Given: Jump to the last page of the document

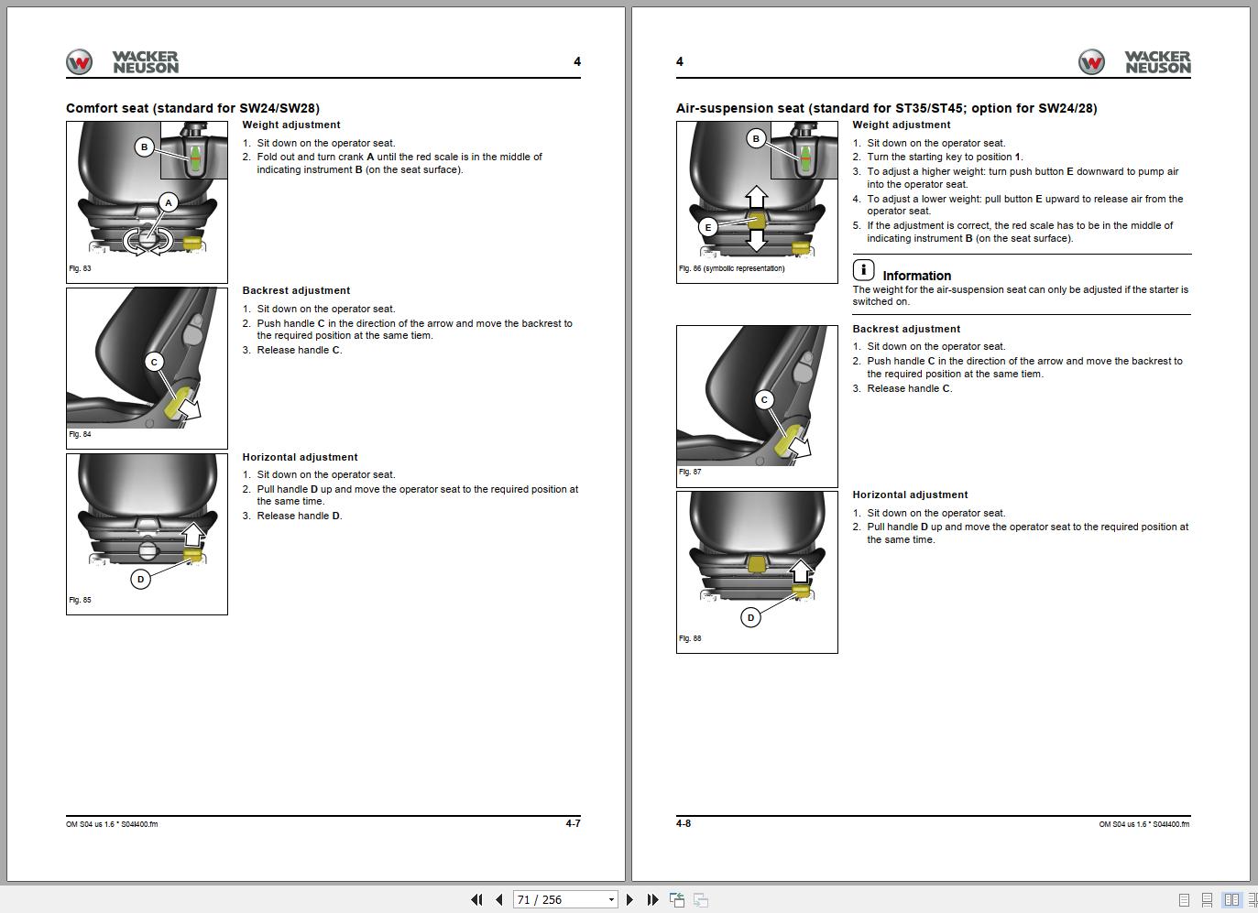Looking at the screenshot, I should 652,900.
